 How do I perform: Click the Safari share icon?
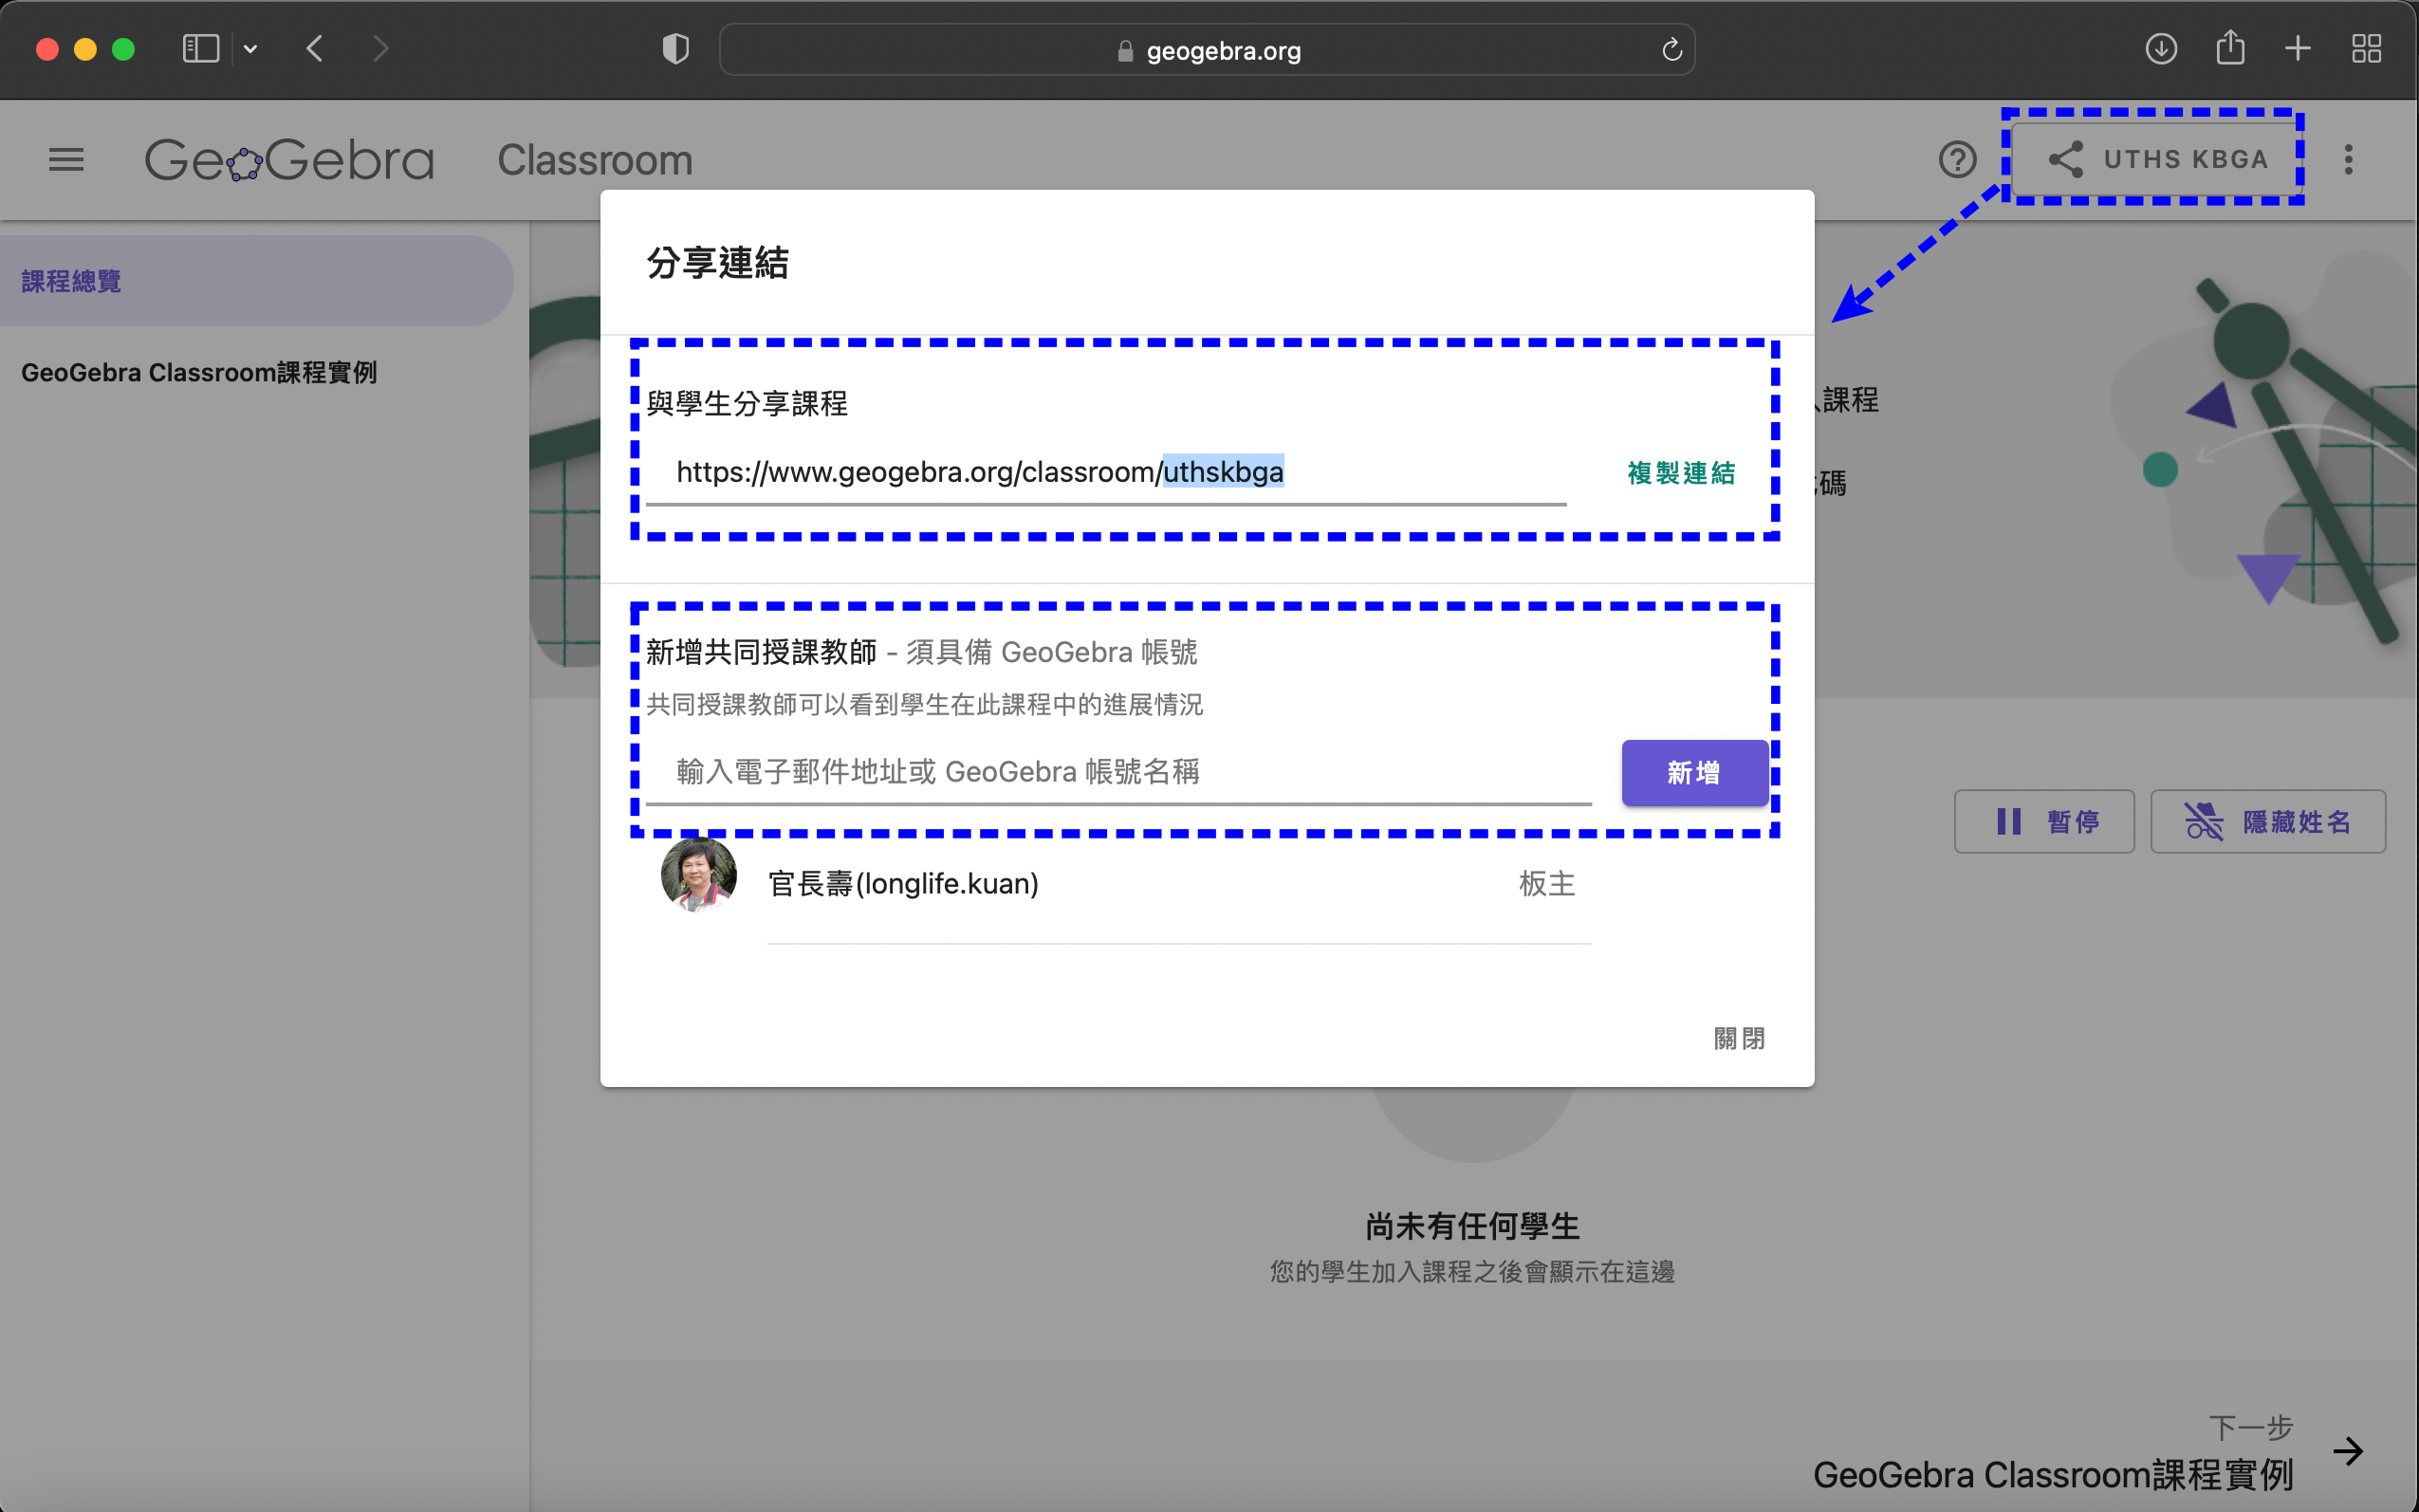point(2230,48)
